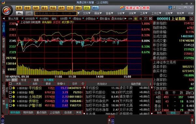Image resolution: width=196 pixels, height=124 pixels.
Task: Click the forward arrow navigation button
Action: coord(29,13)
